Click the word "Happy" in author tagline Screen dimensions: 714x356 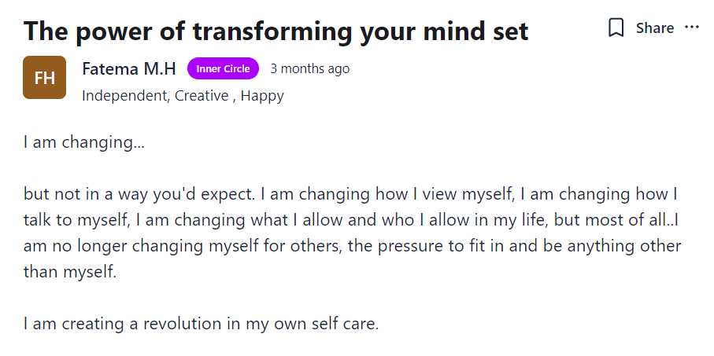(262, 96)
